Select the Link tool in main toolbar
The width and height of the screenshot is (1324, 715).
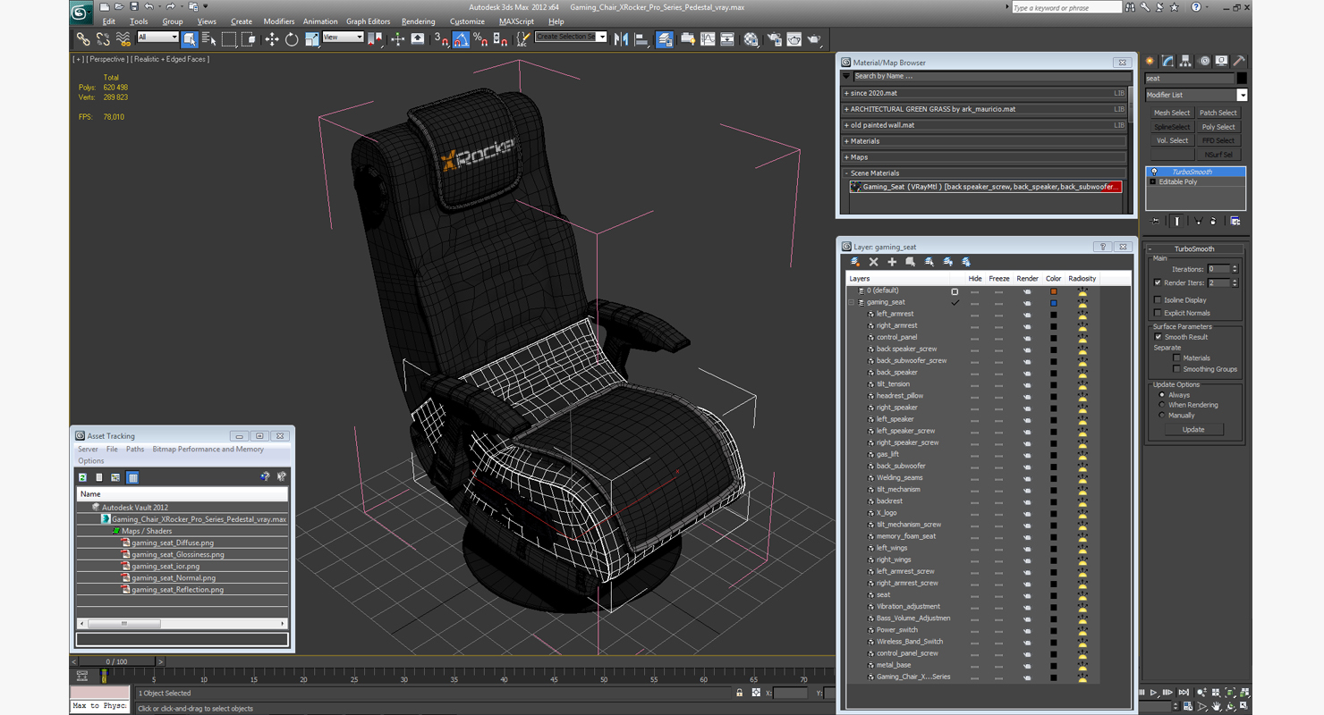(82, 39)
